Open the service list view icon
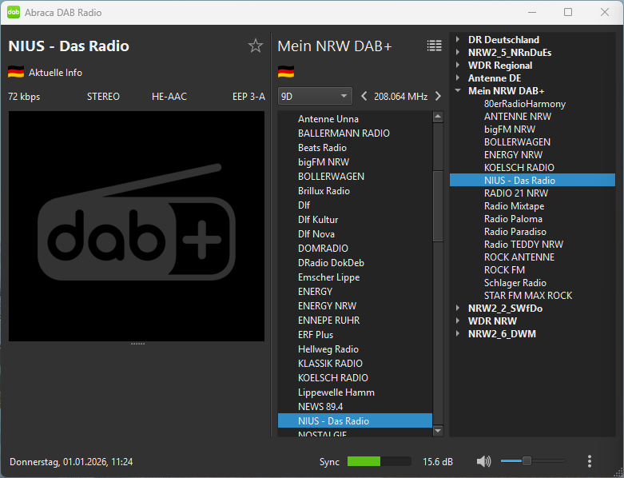The image size is (624, 478). pos(434,46)
